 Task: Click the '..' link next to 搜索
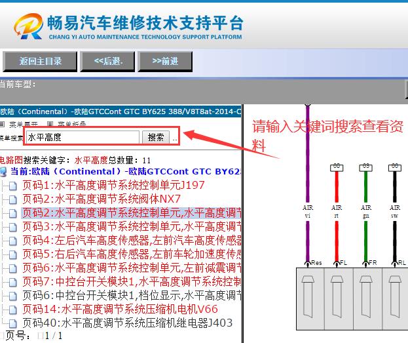click(x=175, y=140)
